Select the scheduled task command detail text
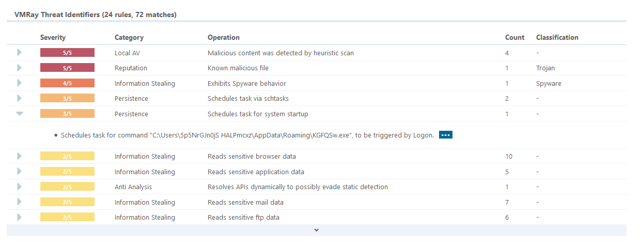This screenshot has width=640, height=245. 247,135
